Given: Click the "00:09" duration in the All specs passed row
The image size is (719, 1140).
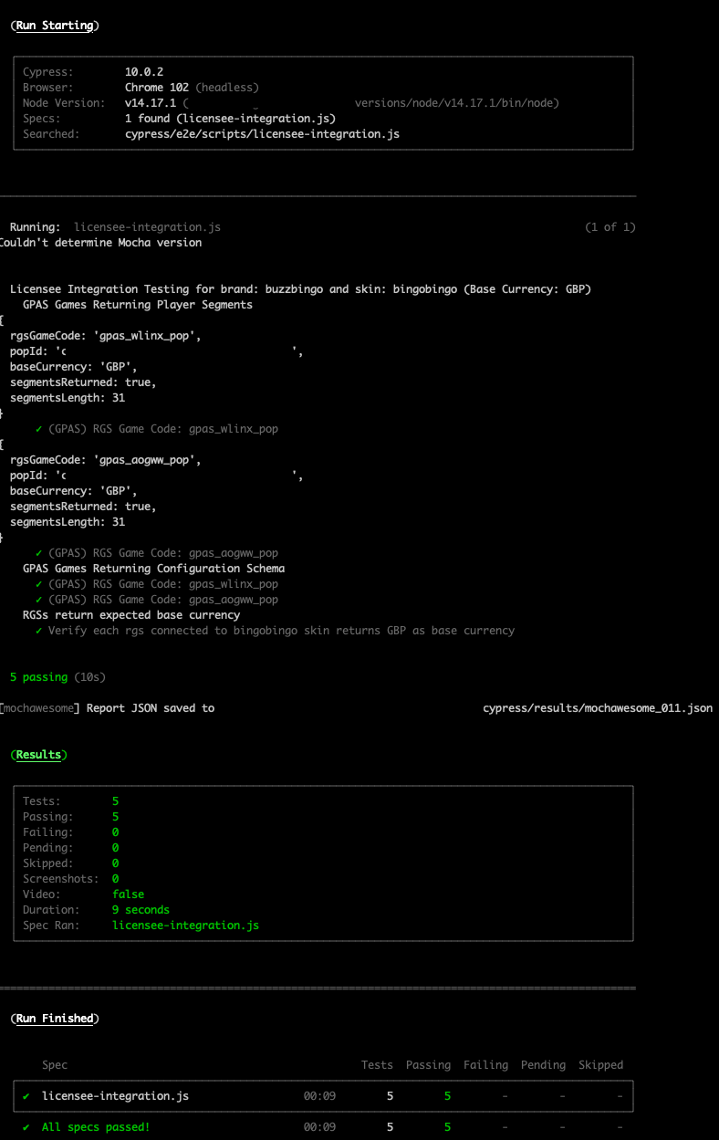Looking at the screenshot, I should pyautogui.click(x=319, y=1126).
